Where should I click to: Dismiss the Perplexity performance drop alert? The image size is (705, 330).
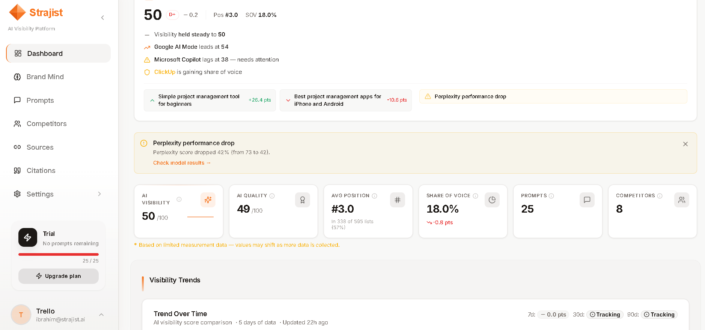pos(685,144)
